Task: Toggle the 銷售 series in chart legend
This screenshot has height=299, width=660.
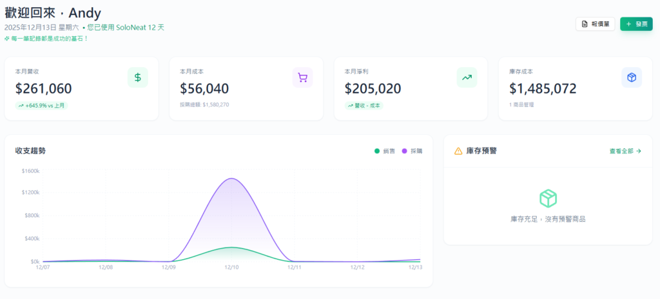Action: tap(384, 151)
